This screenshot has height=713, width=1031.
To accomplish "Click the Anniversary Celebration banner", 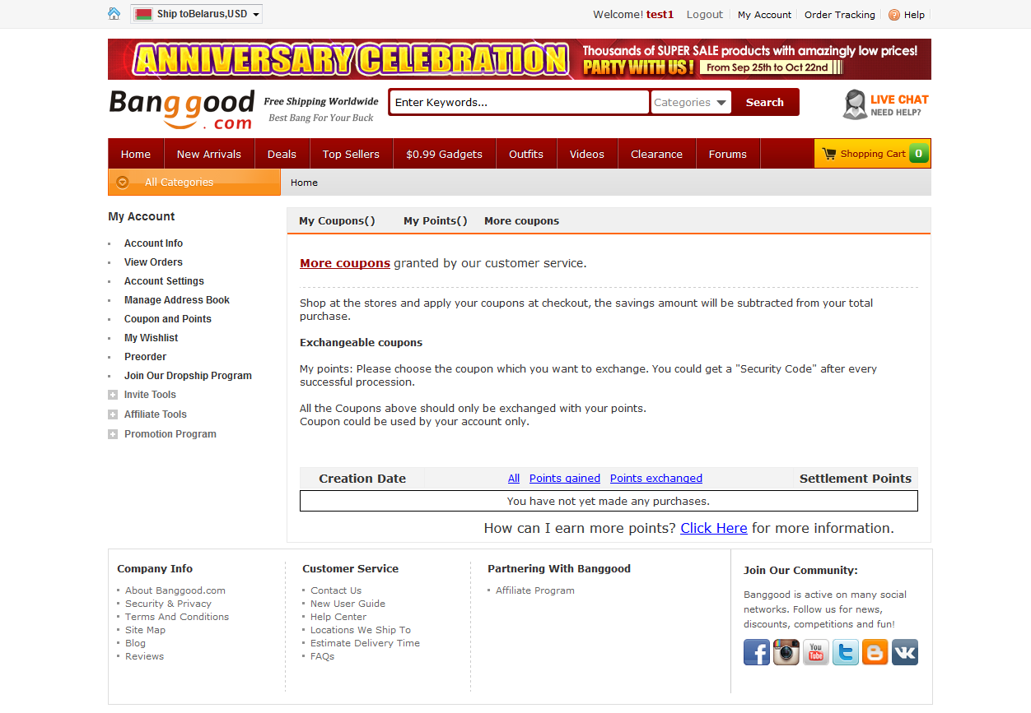I will tap(519, 59).
